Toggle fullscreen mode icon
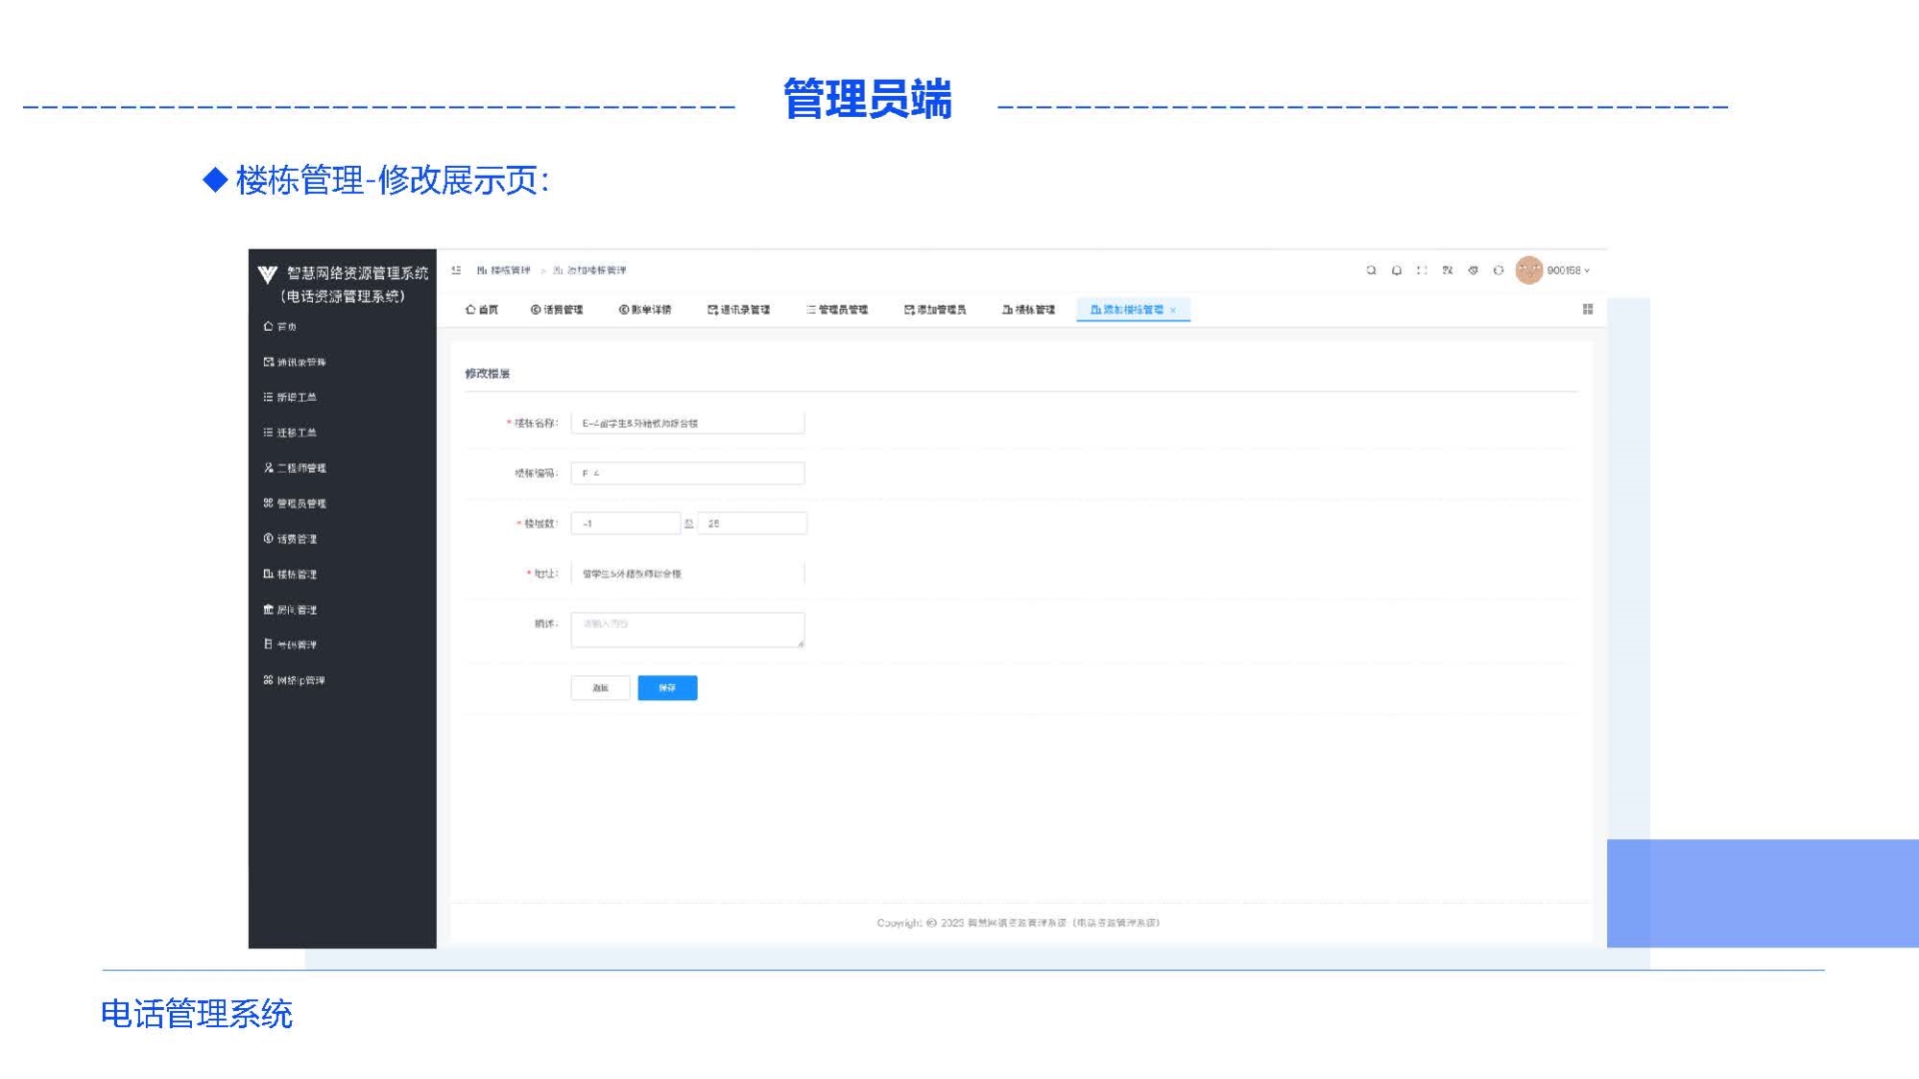Screen dimensions: 1919x1079 (1422, 271)
